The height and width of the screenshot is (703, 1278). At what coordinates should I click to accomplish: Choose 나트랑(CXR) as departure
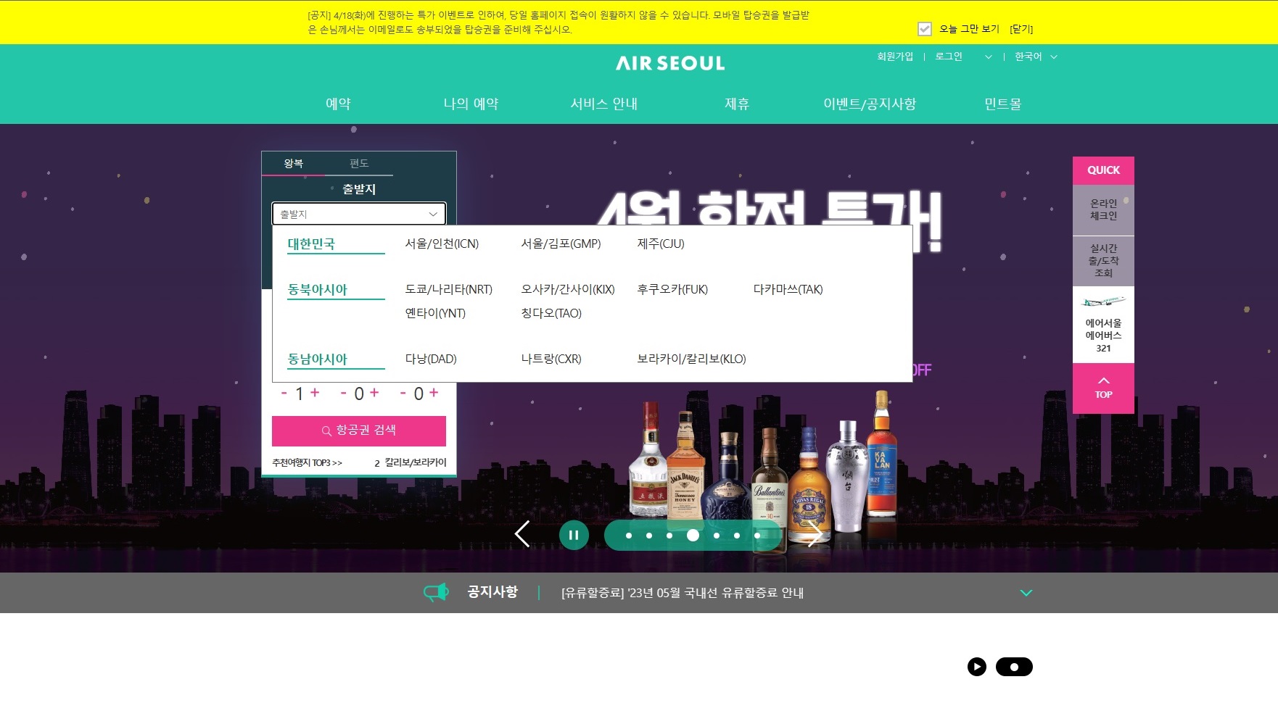(x=551, y=359)
